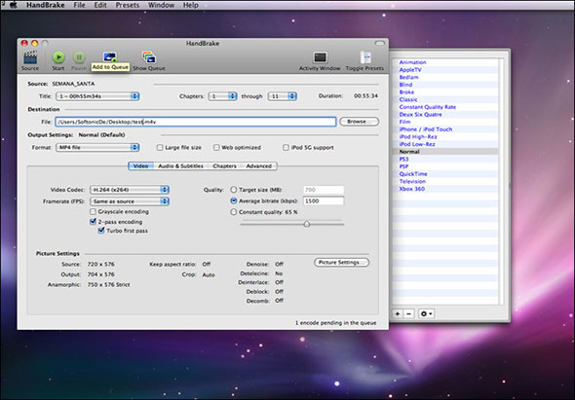Uncheck Turbo first pass
The image size is (575, 400).
coord(101,231)
